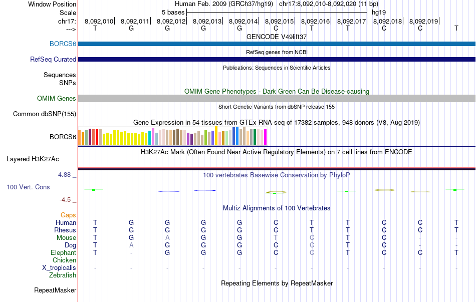Click the OMIM Gene Phenotypes track title
476x302 pixels.
tap(277, 91)
